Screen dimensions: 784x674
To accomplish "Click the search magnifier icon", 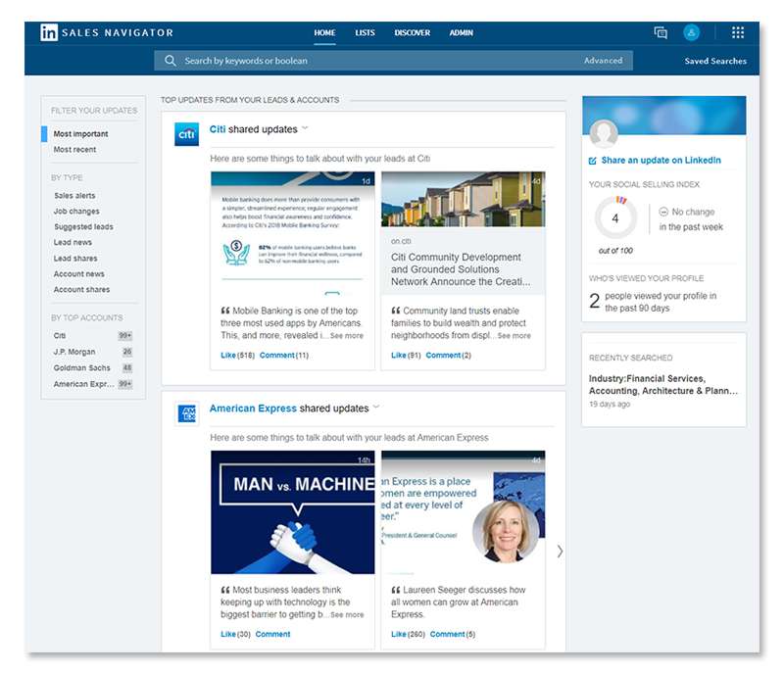I will pyautogui.click(x=170, y=60).
